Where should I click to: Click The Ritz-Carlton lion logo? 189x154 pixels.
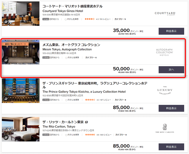pyautogui.click(x=165, y=129)
